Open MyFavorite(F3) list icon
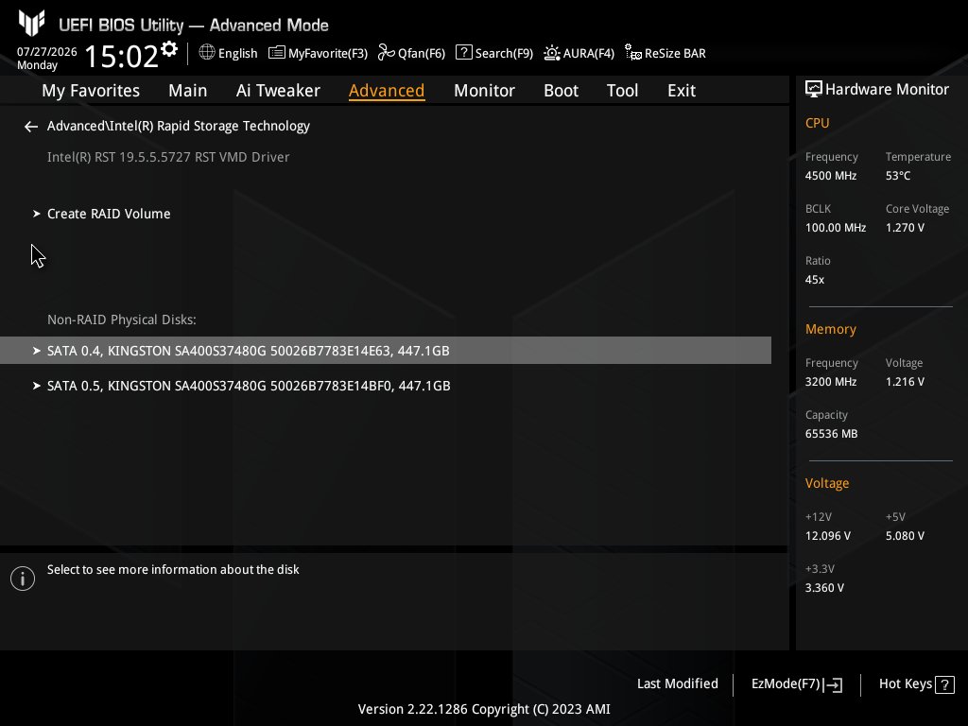Screen dimensions: 968x726 pos(277,53)
